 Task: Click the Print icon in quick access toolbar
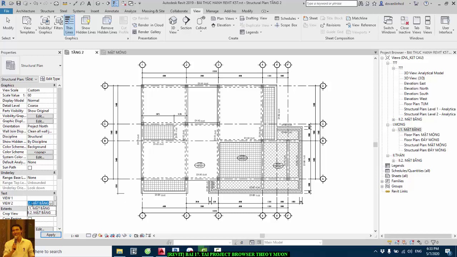(x=56, y=4)
